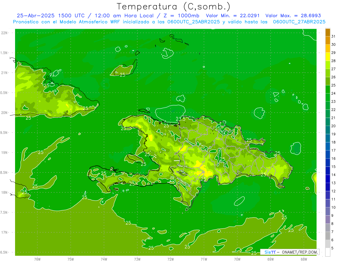341x263 pixels.
Task: Click legend value 6
Action: click(x=332, y=240)
